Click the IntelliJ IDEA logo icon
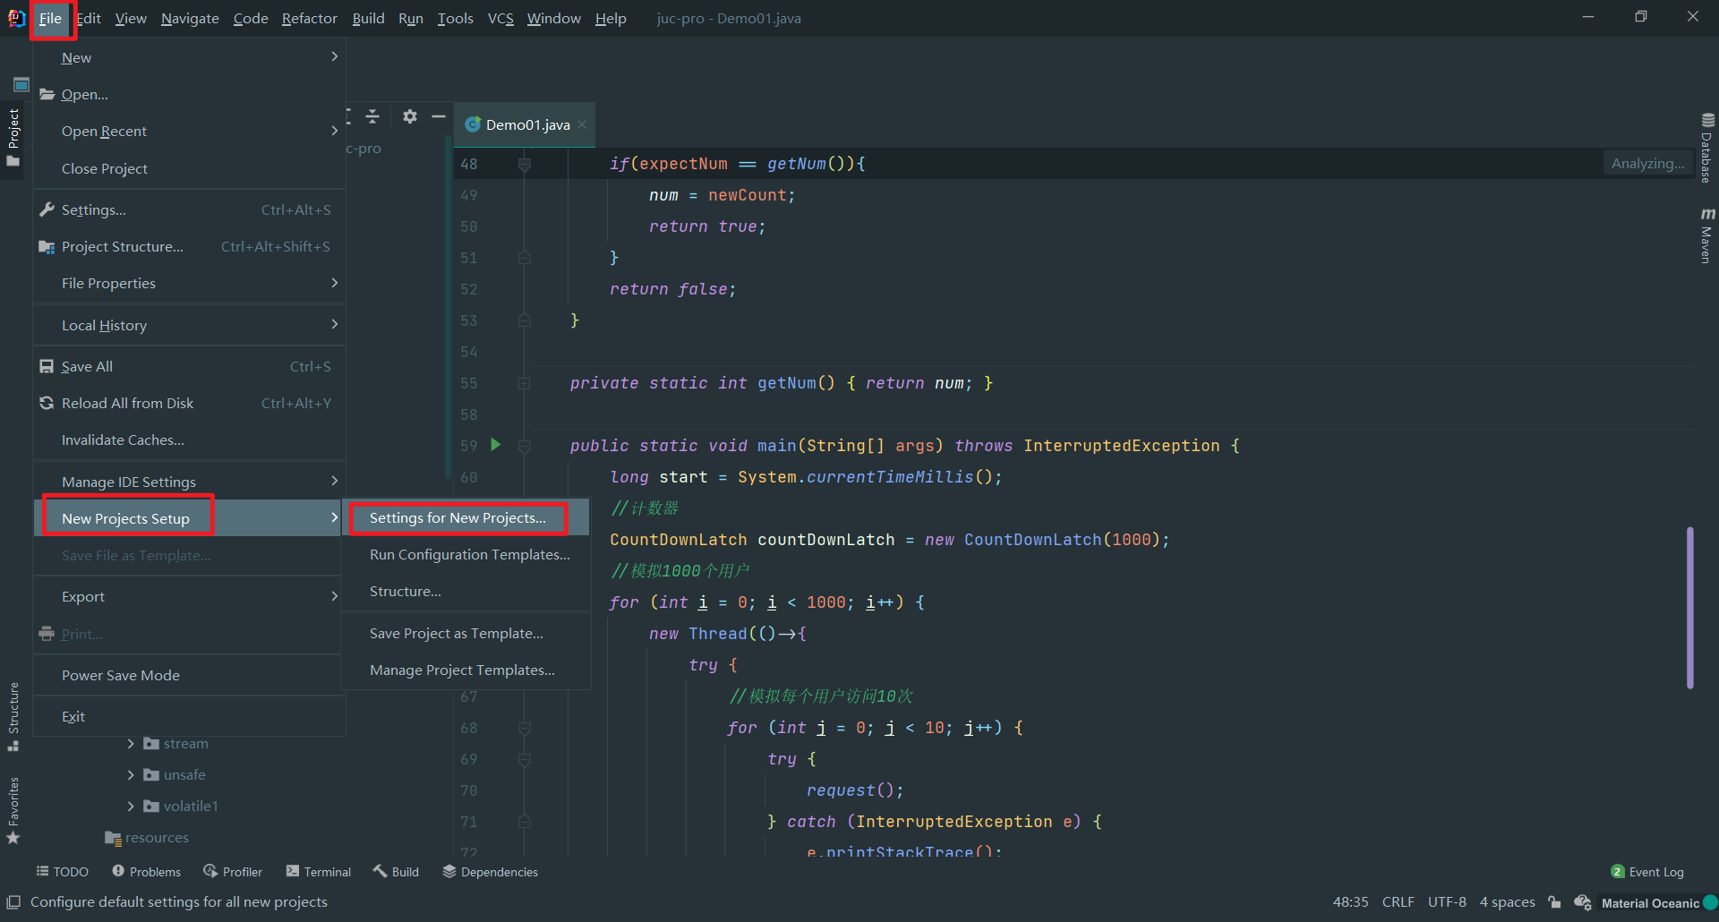The image size is (1719, 922). tap(16, 18)
